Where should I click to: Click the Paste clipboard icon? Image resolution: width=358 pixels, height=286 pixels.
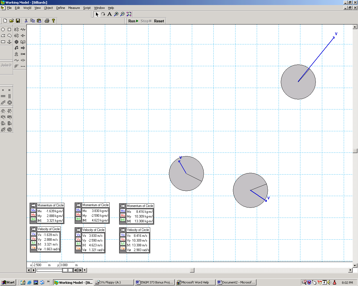point(39,21)
